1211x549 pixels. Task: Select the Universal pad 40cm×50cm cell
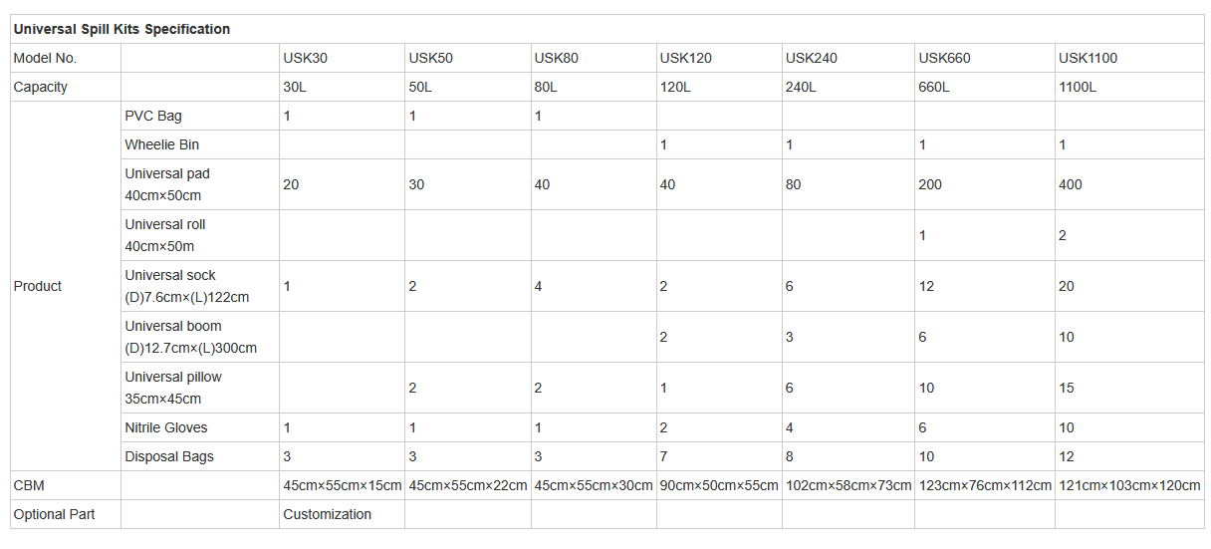tap(167, 184)
